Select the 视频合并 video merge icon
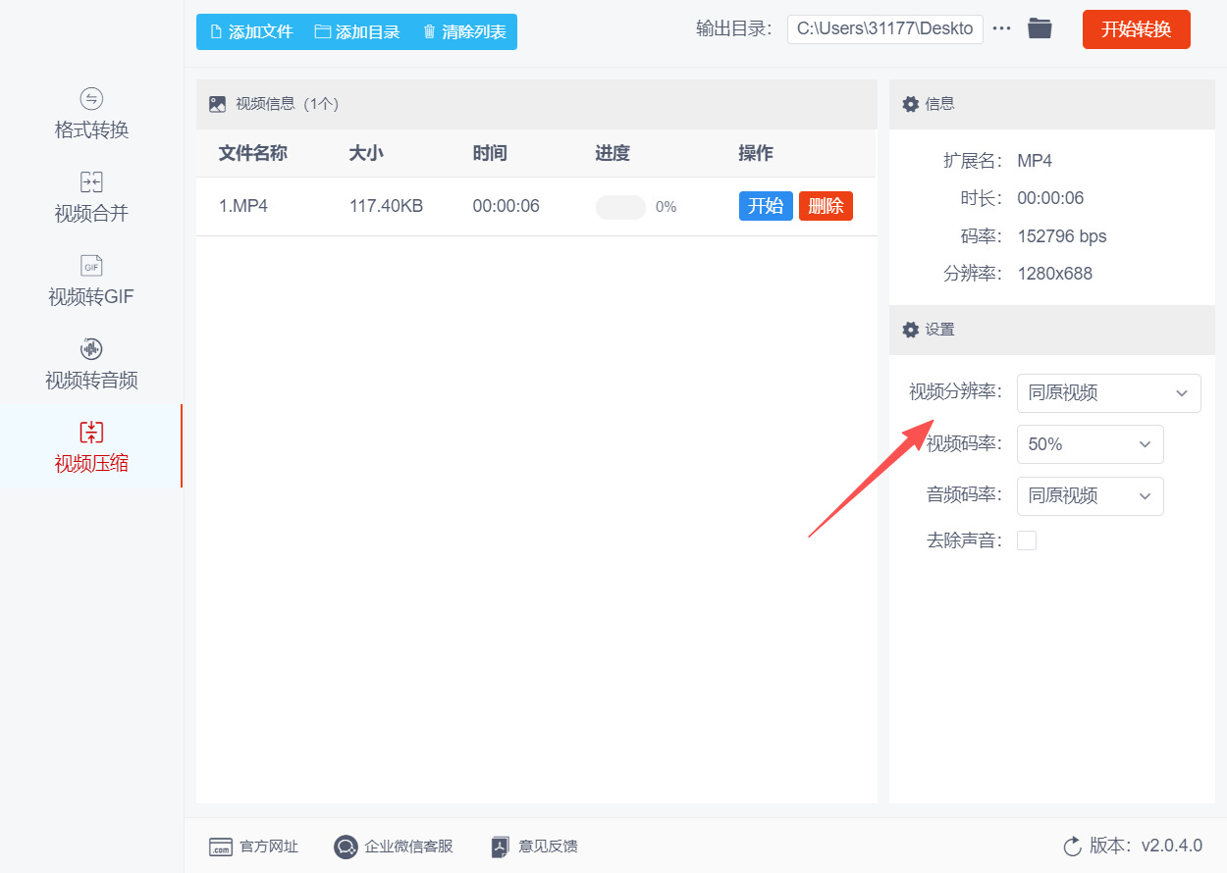Image resolution: width=1227 pixels, height=873 pixels. [91, 182]
